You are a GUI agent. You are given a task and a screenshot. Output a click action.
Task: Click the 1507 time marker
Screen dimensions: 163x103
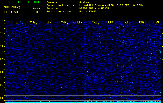point(110,22)
